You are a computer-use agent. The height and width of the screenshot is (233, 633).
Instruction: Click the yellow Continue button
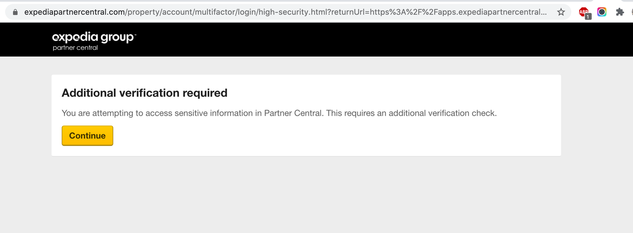coord(87,135)
